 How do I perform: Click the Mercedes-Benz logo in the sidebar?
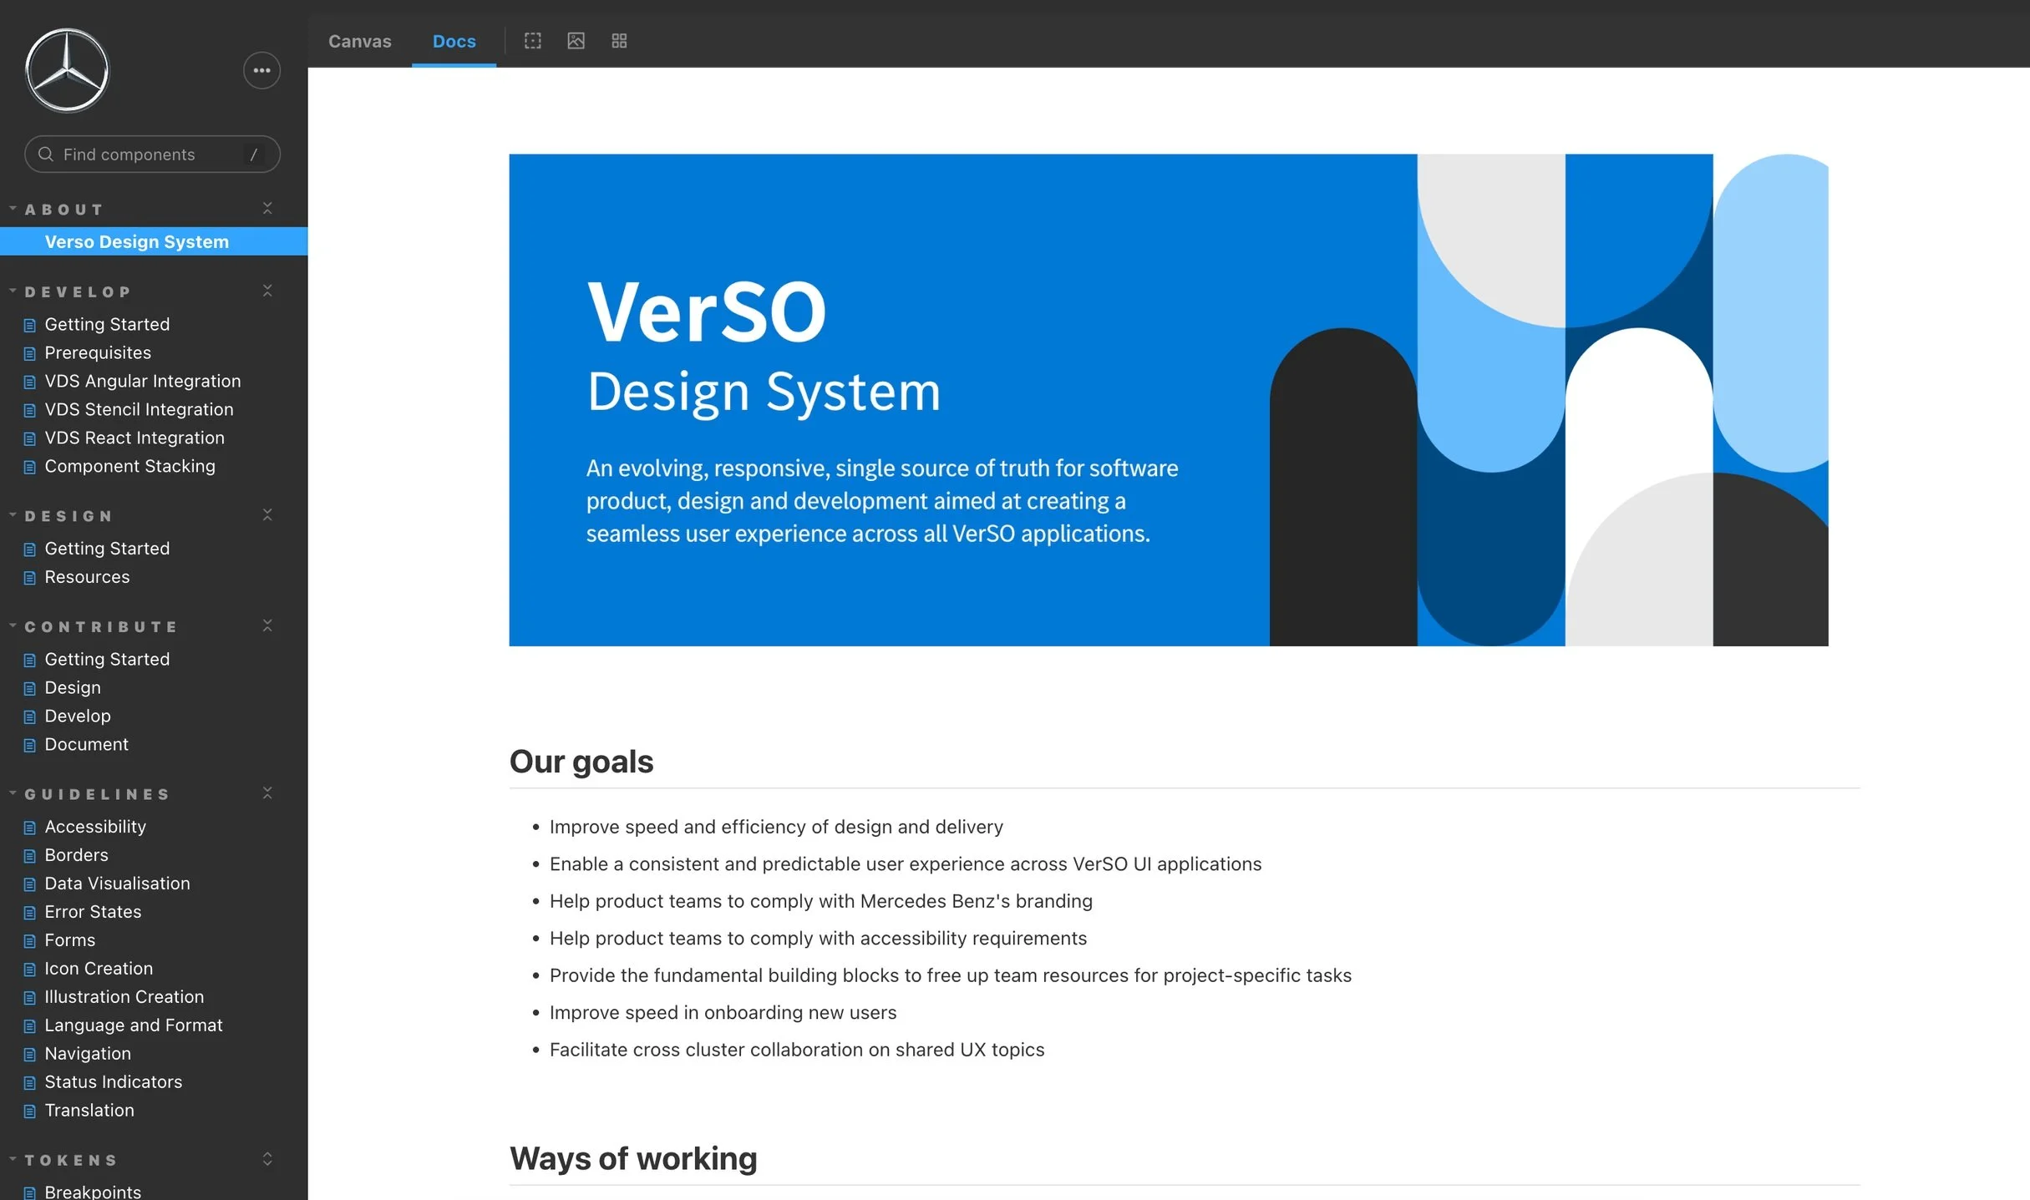tap(67, 70)
